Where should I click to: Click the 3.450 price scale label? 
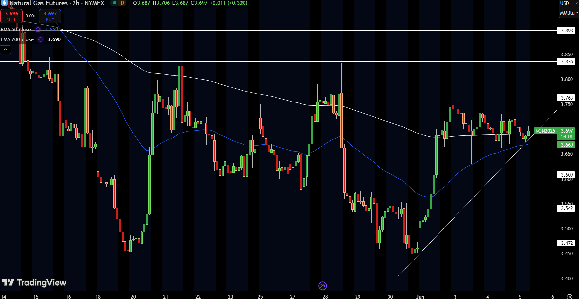(567, 254)
